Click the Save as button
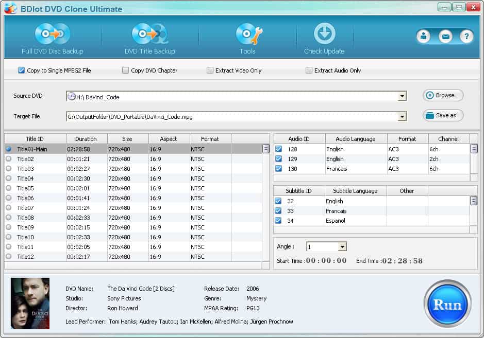 [x=443, y=115]
